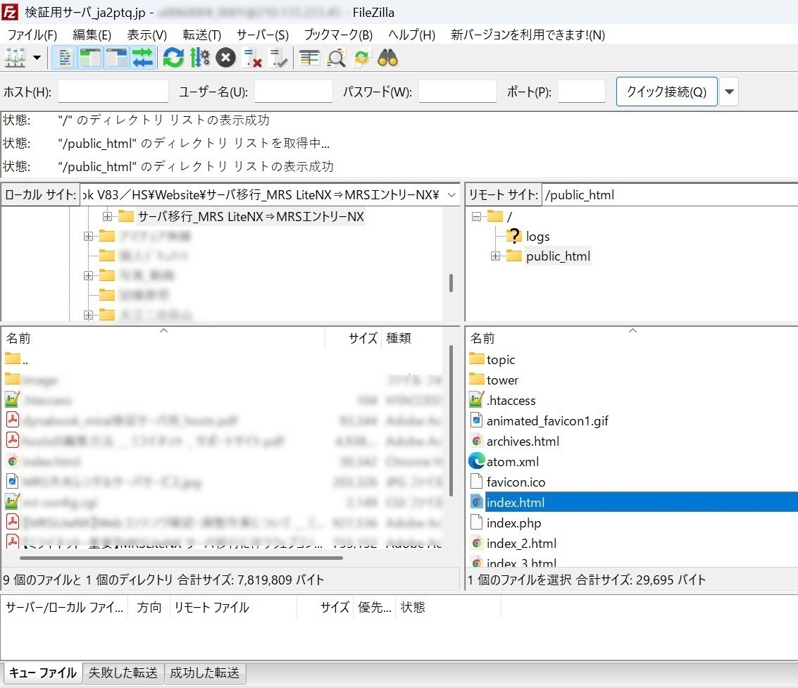The height and width of the screenshot is (688, 798).
Task: Cancel the current operation
Action: coord(225,58)
